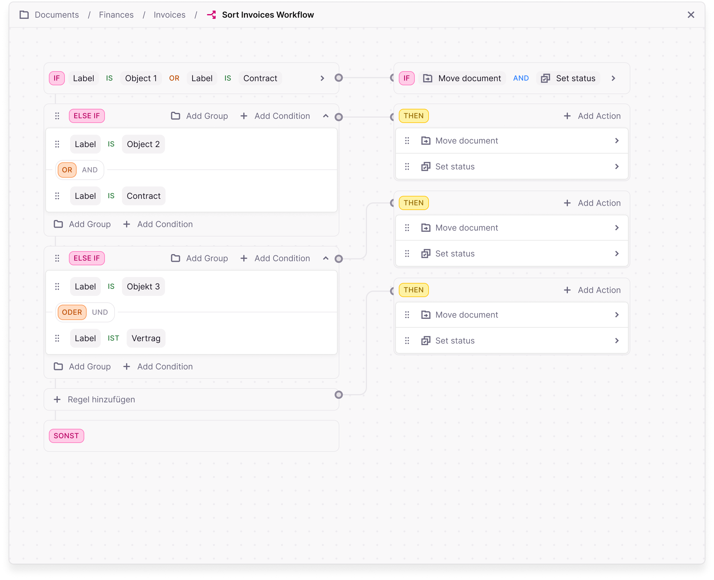Click Add Condition under the Vertrag rule

tap(164, 366)
